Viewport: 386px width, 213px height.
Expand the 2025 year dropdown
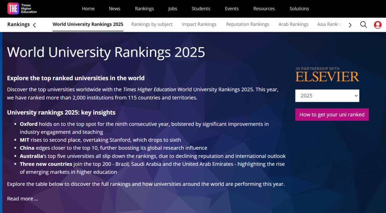[327, 96]
